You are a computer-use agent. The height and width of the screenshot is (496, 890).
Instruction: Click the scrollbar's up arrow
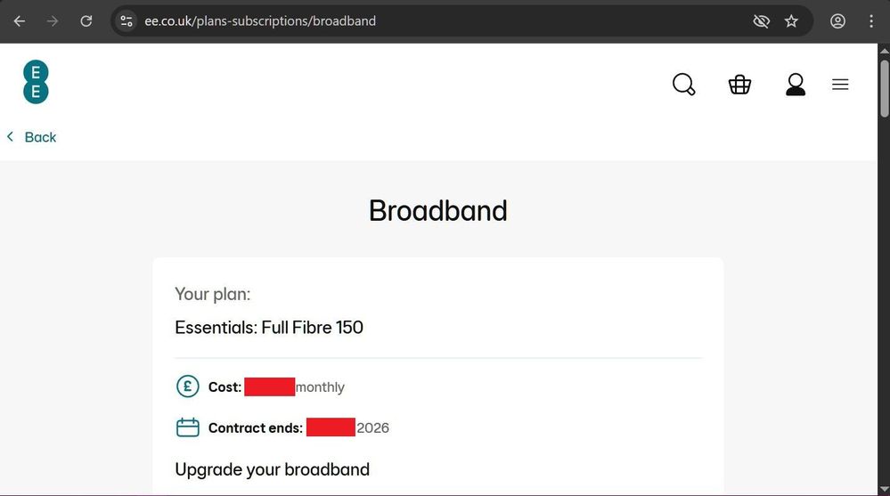(884, 51)
